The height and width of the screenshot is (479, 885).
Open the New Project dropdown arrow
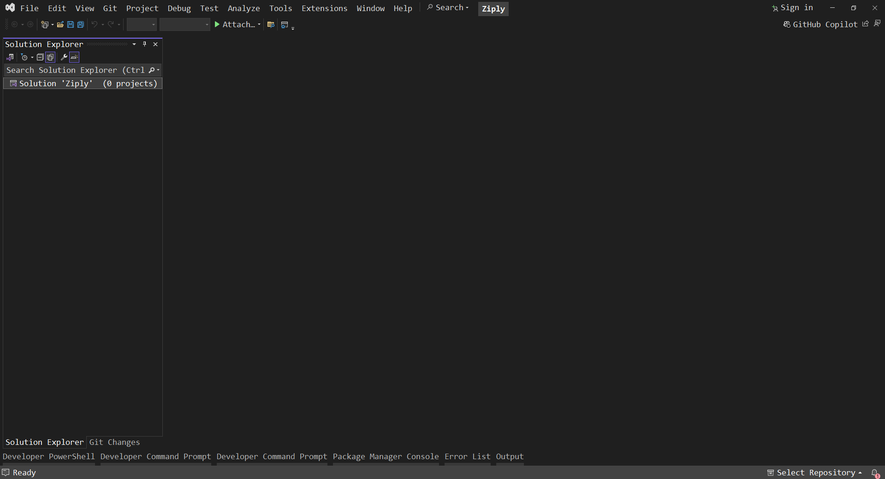click(52, 24)
